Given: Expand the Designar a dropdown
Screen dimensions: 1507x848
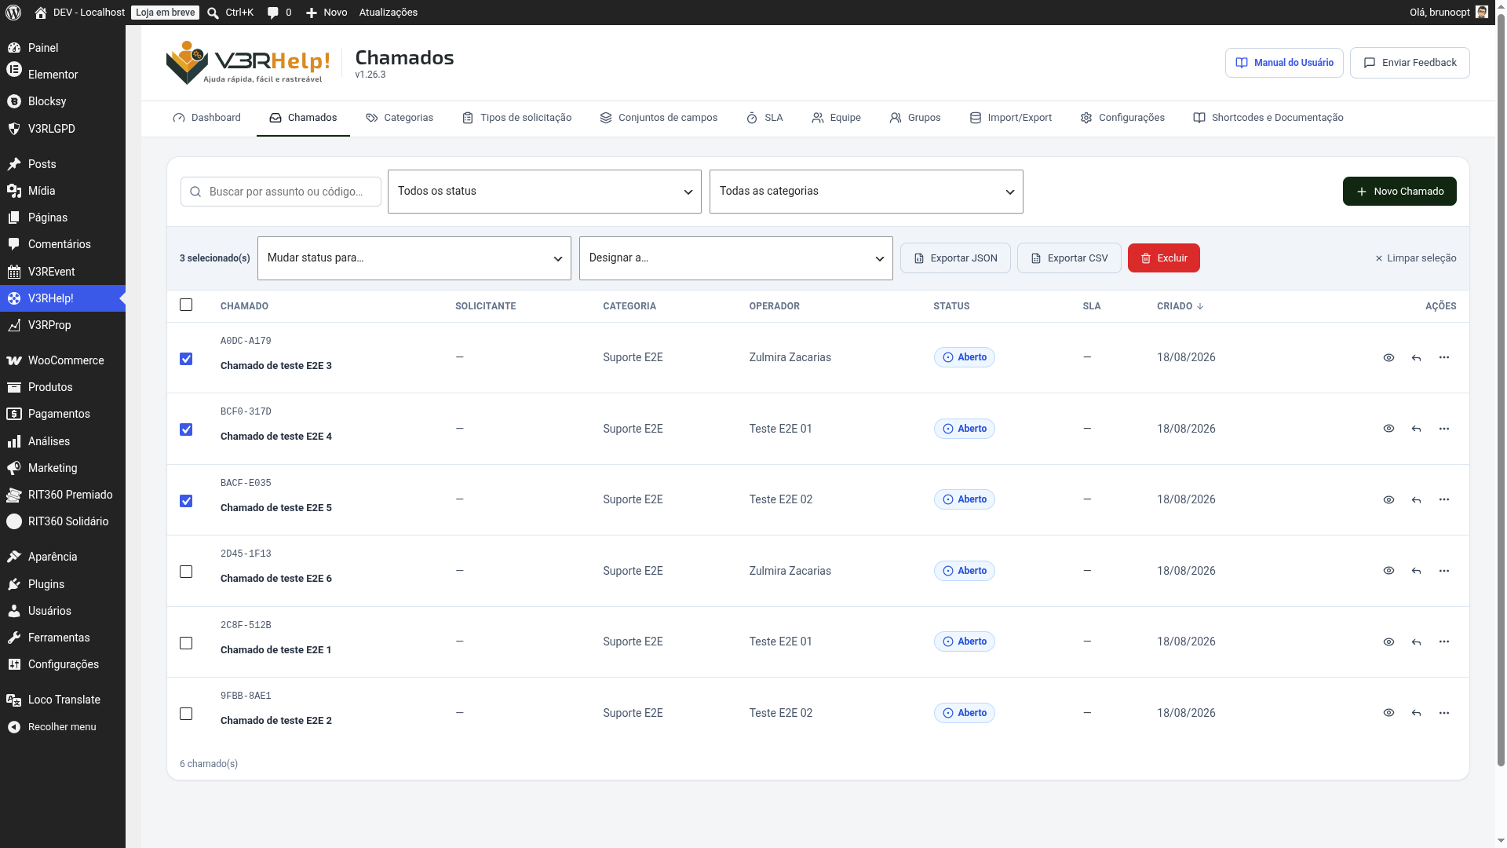Looking at the screenshot, I should pyautogui.click(x=736, y=258).
